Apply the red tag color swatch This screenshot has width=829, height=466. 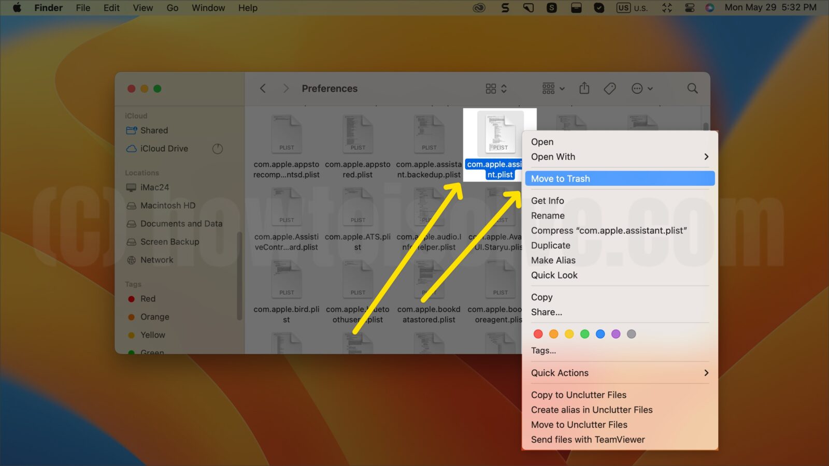click(538, 334)
